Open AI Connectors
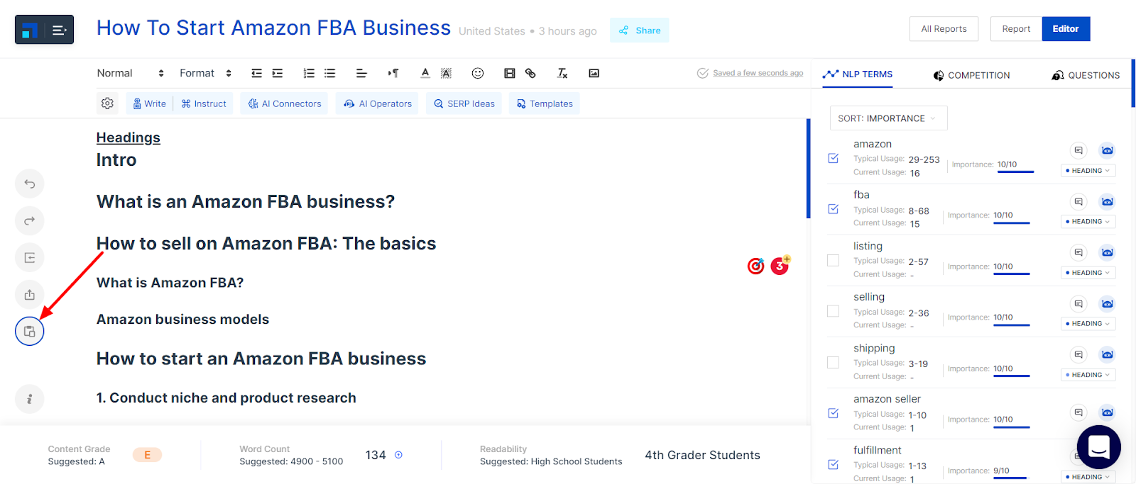This screenshot has width=1136, height=484. click(x=284, y=103)
